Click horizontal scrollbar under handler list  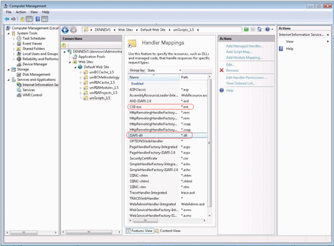(x=146, y=221)
